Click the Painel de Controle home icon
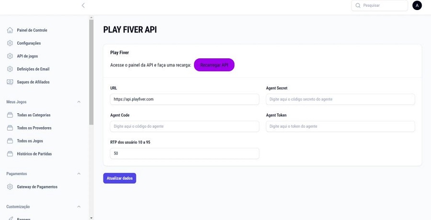The height and width of the screenshot is (220, 431). click(10, 30)
